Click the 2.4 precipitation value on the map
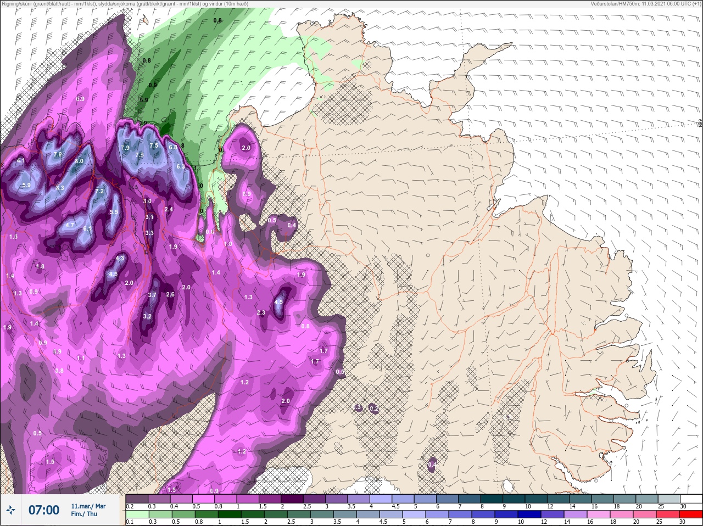 point(169,209)
